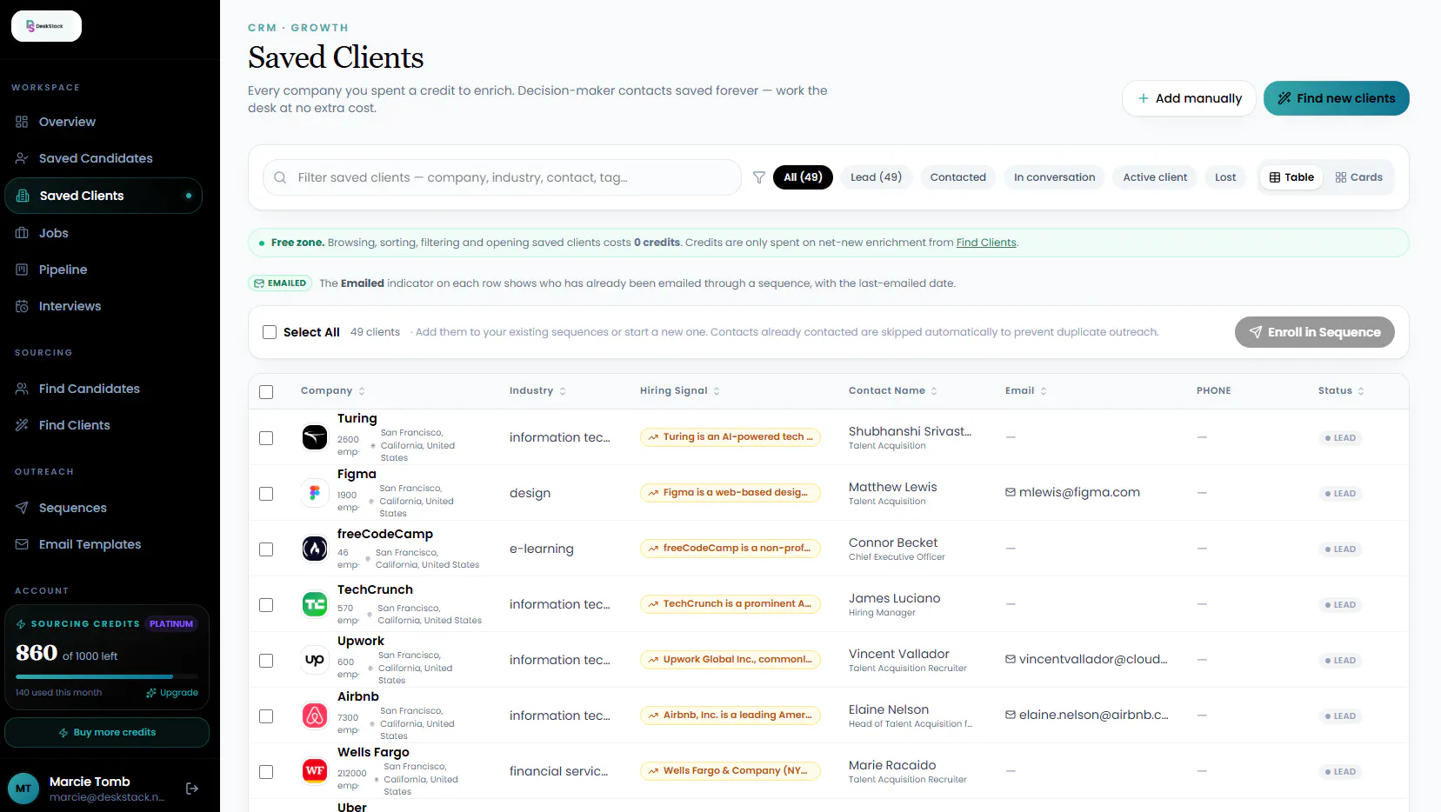Sort by the Hiring Signal column
This screenshot has height=812, width=1441.
(680, 391)
